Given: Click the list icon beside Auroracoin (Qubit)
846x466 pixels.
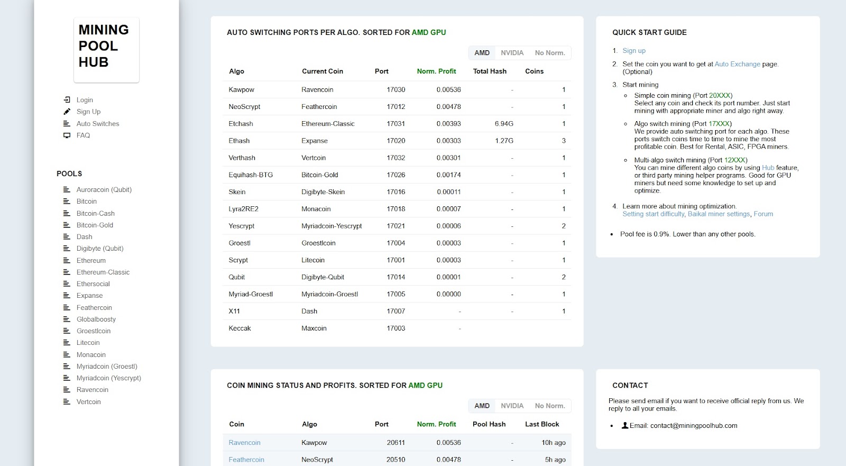Looking at the screenshot, I should pos(67,189).
